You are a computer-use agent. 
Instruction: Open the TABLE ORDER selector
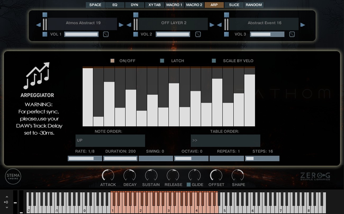225,140
